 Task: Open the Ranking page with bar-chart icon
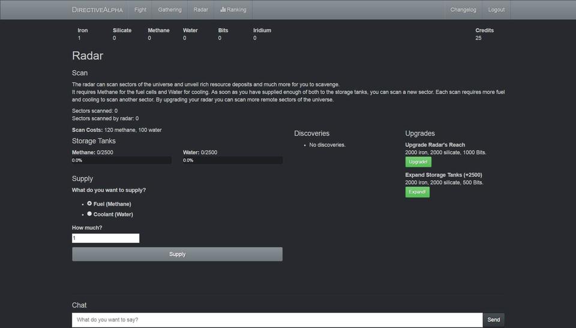pyautogui.click(x=233, y=10)
